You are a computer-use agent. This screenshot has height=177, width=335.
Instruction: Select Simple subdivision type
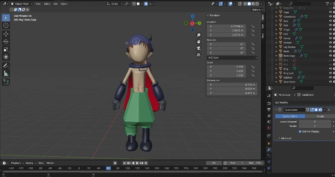click(x=320, y=116)
